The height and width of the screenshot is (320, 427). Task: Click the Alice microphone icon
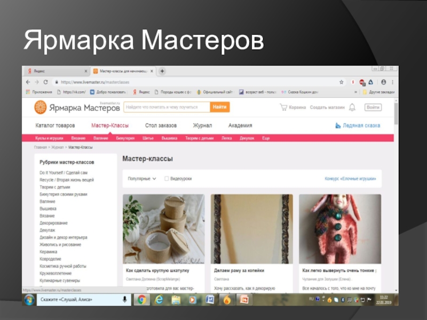click(x=124, y=300)
